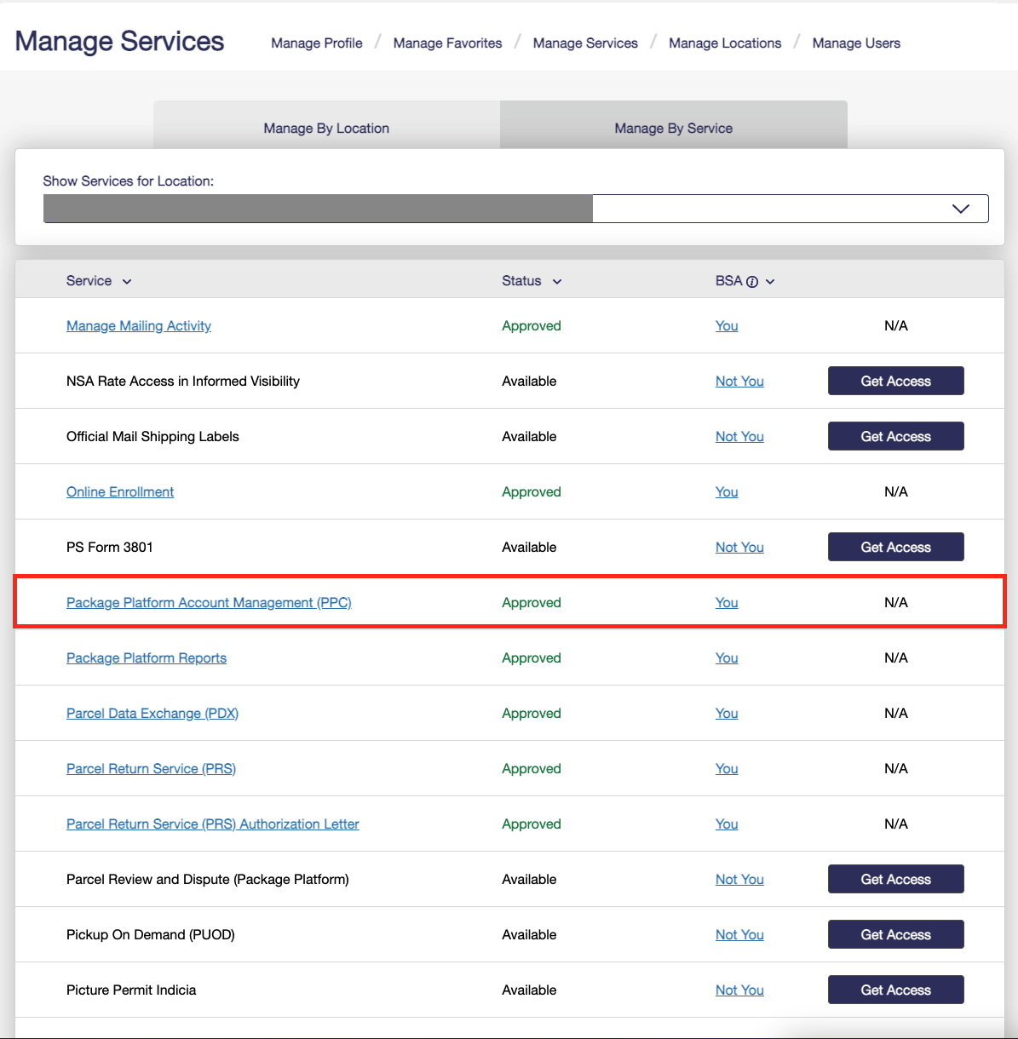Navigate to Manage Users
Screen dimensions: 1018x1039
point(856,43)
